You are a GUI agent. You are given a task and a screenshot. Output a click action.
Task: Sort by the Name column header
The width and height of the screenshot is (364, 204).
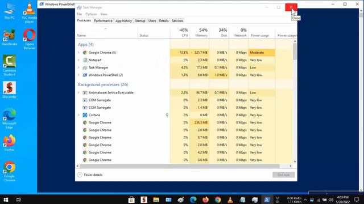[x=107, y=32]
